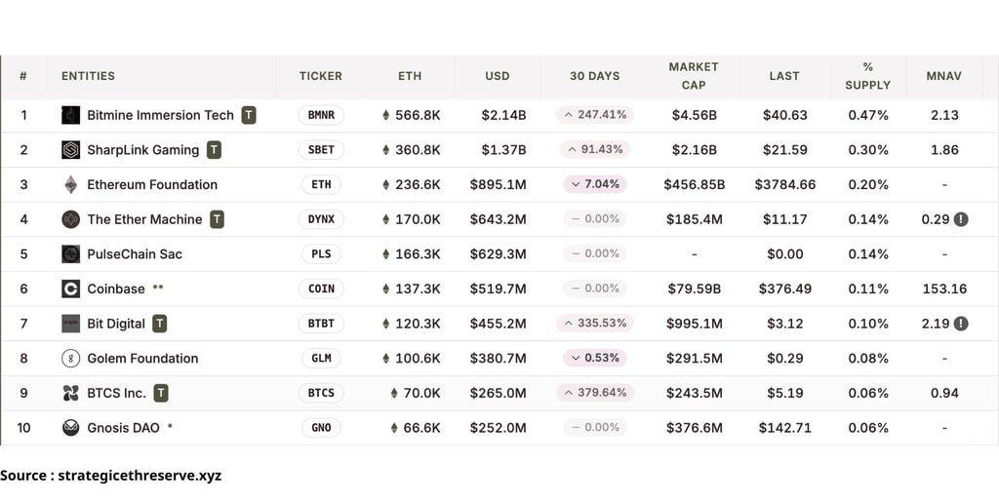The height and width of the screenshot is (501, 999).
Task: Sort table by ETH column header
Action: (x=410, y=76)
